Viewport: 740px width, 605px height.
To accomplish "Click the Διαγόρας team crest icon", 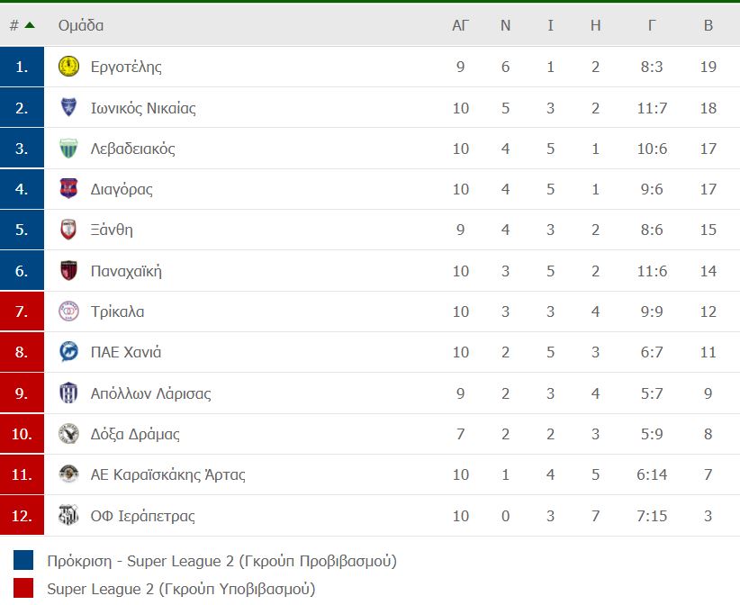I will (x=68, y=189).
